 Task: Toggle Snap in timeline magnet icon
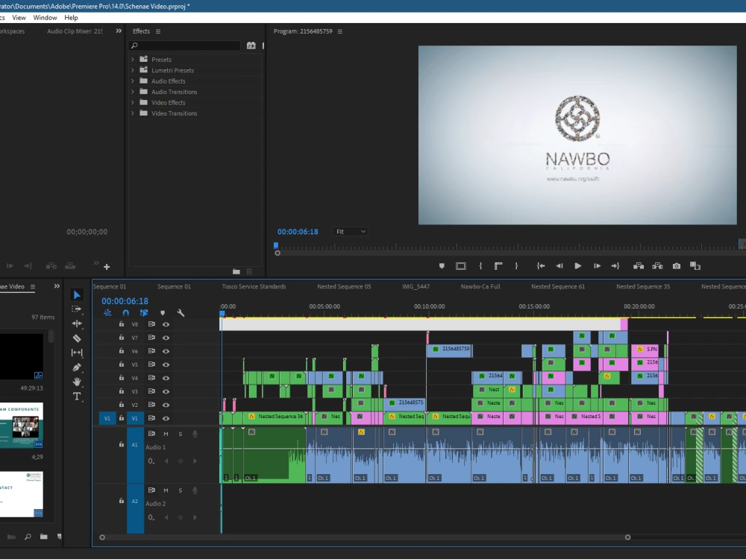coord(125,313)
